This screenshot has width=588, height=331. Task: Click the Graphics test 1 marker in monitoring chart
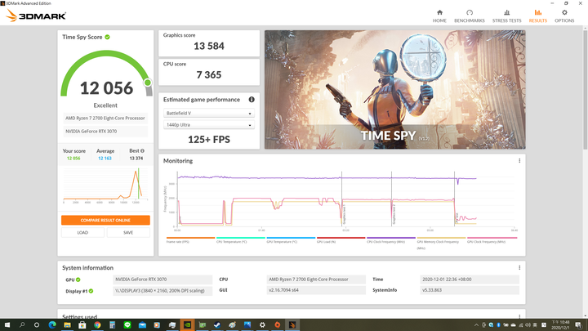(345, 216)
